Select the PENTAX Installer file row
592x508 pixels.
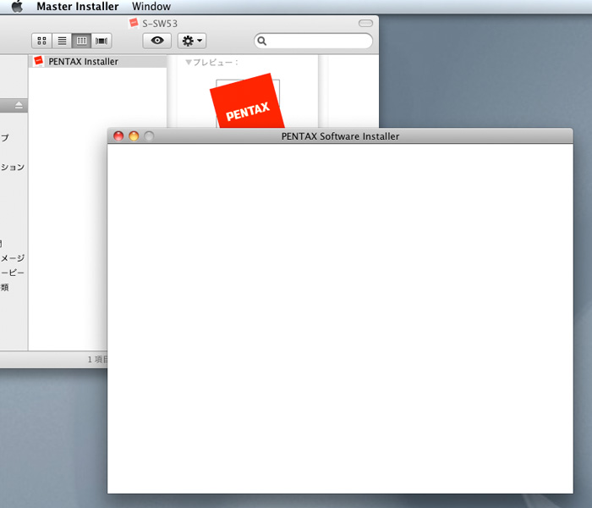[x=98, y=61]
